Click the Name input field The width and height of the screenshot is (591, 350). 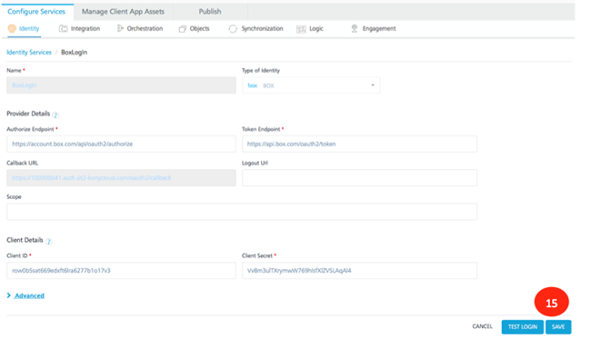pyautogui.click(x=121, y=85)
